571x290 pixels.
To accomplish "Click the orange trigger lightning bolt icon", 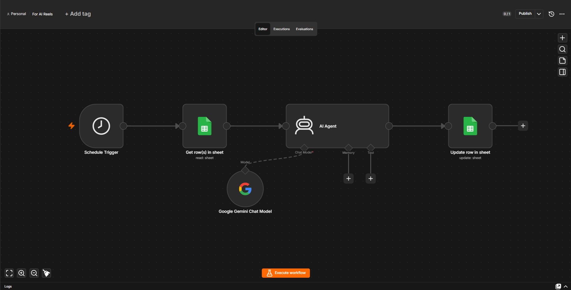I will pyautogui.click(x=71, y=126).
